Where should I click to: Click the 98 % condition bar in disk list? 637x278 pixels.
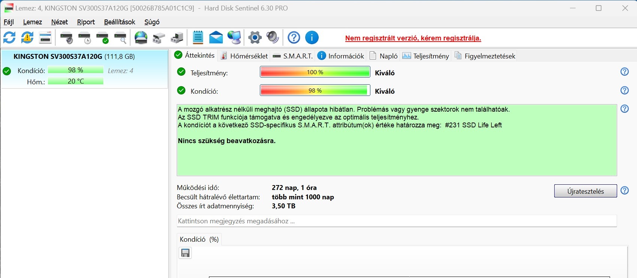tap(76, 70)
